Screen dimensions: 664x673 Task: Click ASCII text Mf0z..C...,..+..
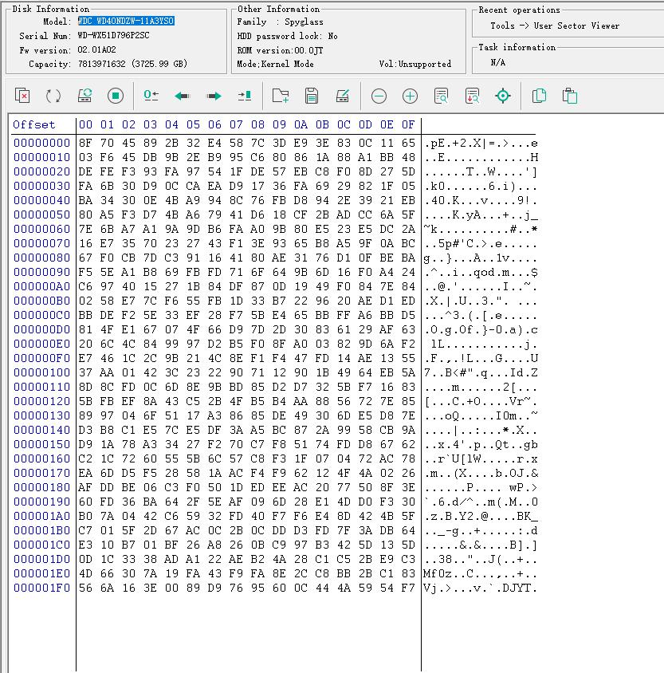click(x=481, y=573)
